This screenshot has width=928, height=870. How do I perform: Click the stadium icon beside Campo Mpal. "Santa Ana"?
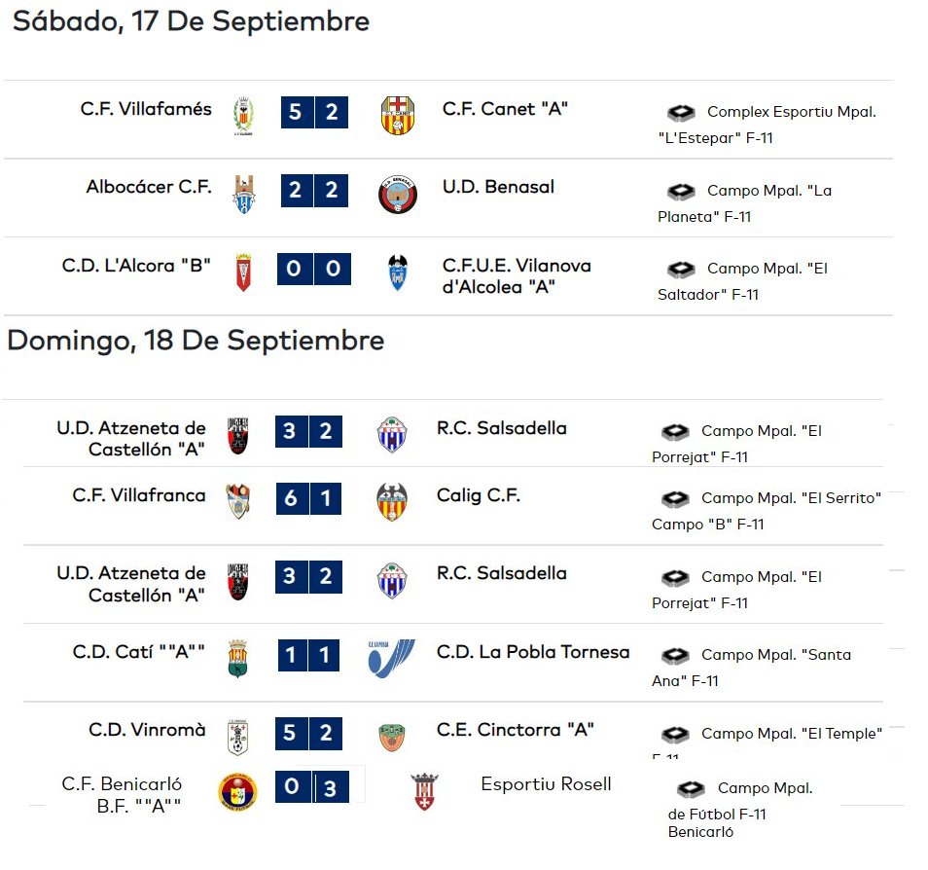pos(675,655)
